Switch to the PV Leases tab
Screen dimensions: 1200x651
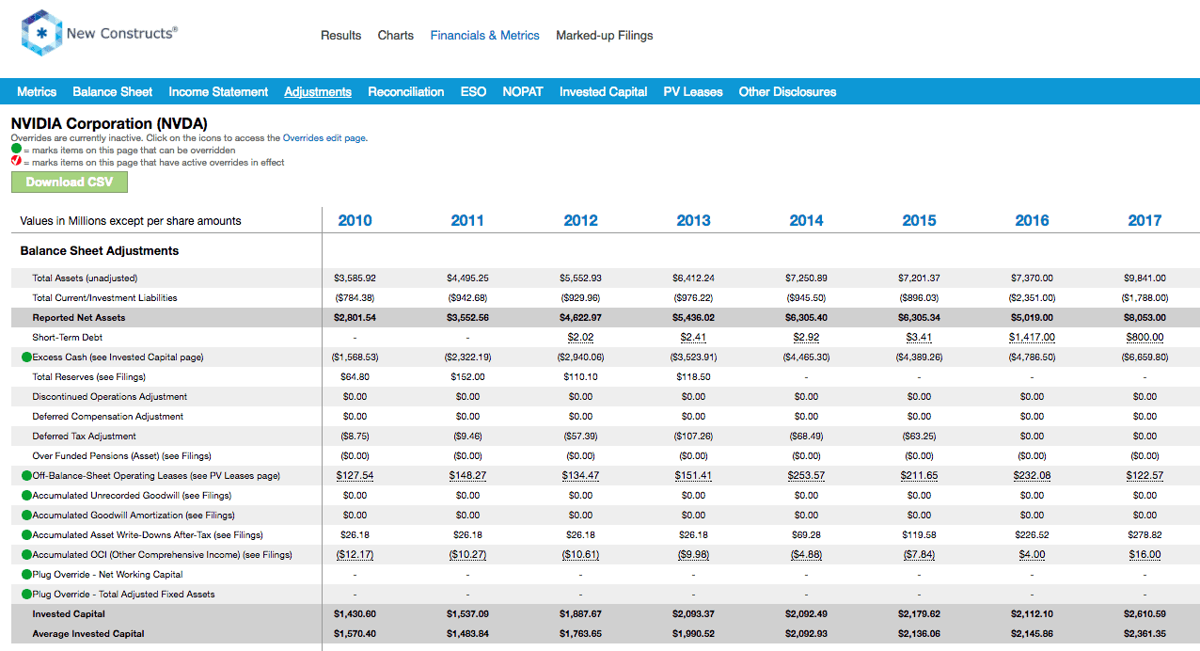tap(693, 92)
